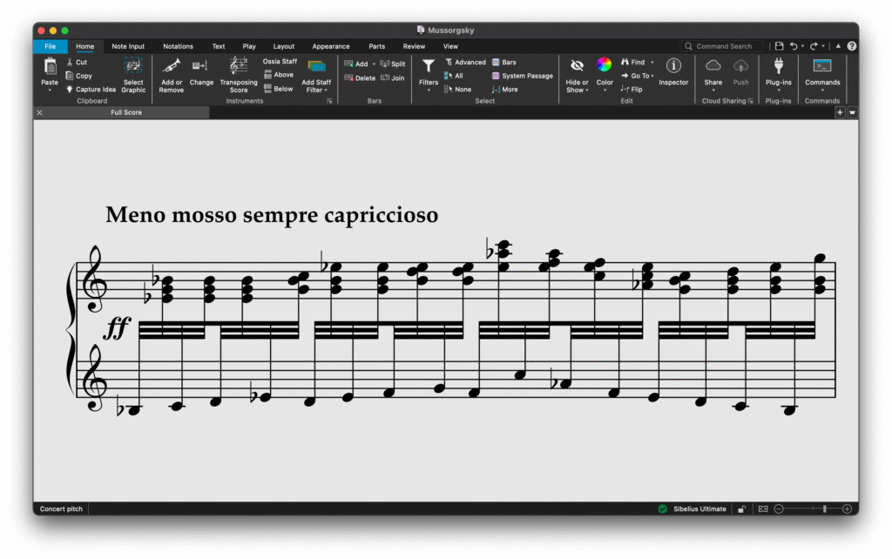892x559 pixels.
Task: Open the Layout ribbon tab
Action: tap(283, 47)
